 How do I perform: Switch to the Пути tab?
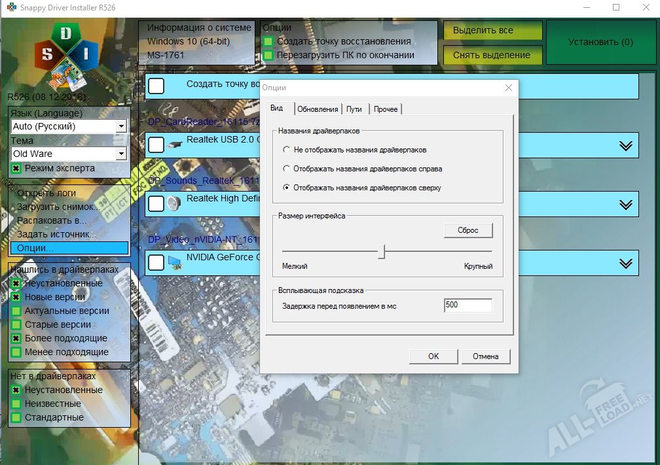tap(354, 109)
